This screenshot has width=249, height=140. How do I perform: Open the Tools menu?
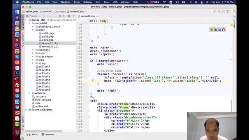click(106, 2)
